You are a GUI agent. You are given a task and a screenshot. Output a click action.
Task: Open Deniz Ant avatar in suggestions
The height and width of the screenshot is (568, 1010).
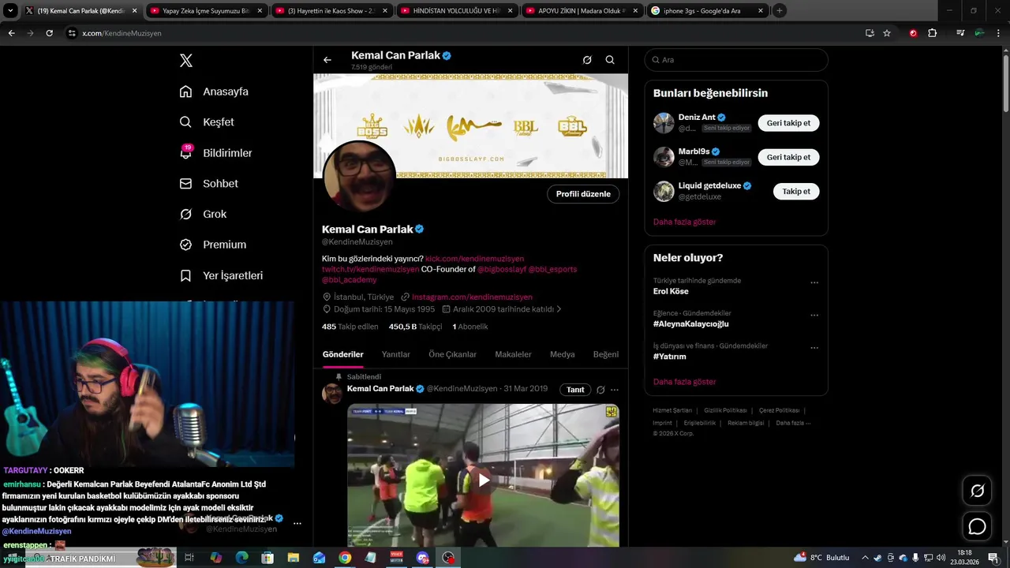point(664,123)
